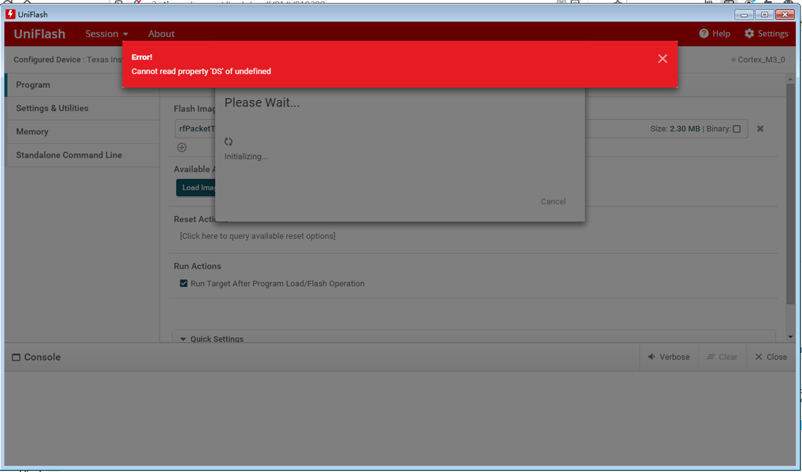The height and width of the screenshot is (472, 802).
Task: Open the About menu item
Action: click(161, 34)
